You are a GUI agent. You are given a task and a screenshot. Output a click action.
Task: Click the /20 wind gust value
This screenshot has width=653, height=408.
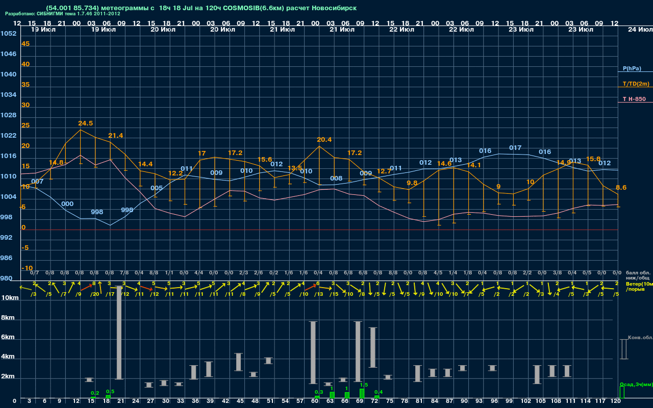click(x=94, y=294)
